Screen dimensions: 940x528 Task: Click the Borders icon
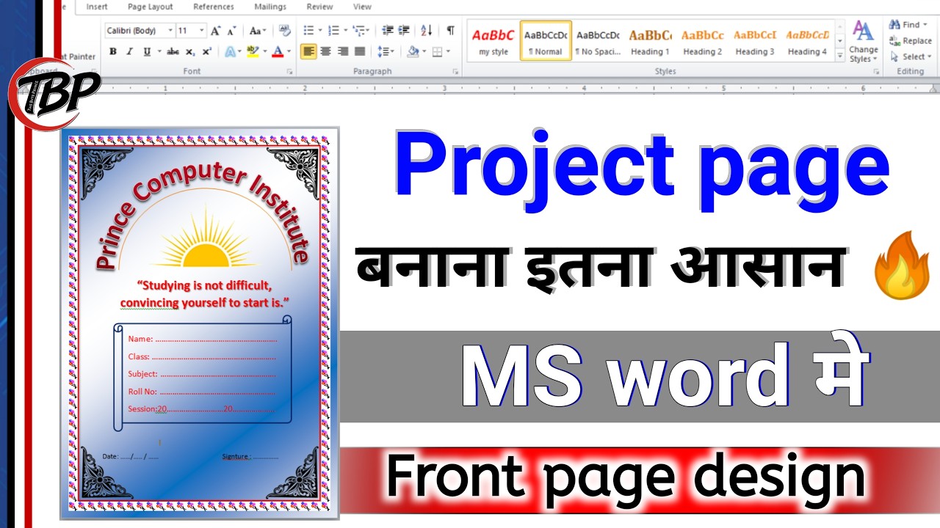pyautogui.click(x=438, y=51)
